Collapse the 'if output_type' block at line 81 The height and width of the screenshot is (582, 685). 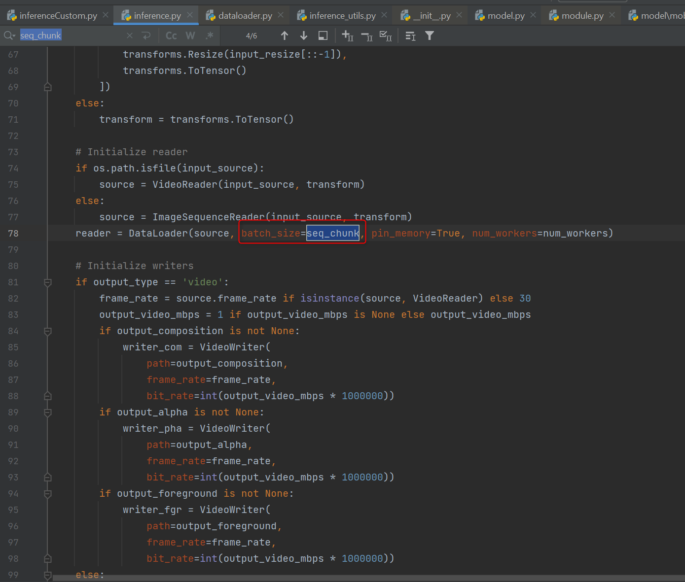click(48, 282)
